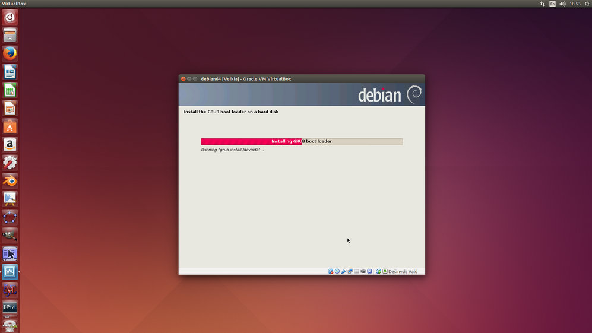This screenshot has width=592, height=333.
Task: Click the 18:53 clock in top panel
Action: [575, 4]
